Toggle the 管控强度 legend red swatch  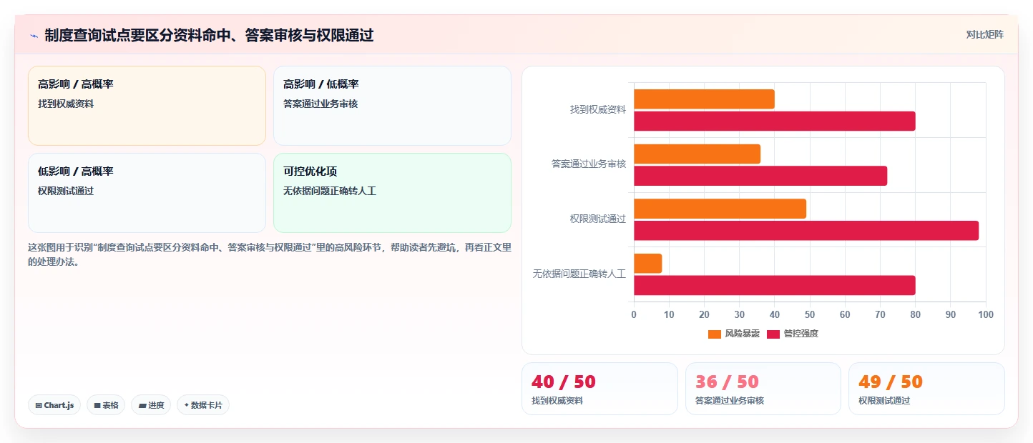tap(773, 334)
